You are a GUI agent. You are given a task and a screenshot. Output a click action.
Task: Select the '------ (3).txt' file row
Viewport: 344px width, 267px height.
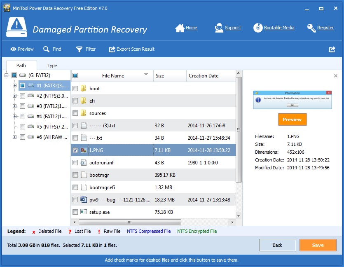(x=153, y=126)
